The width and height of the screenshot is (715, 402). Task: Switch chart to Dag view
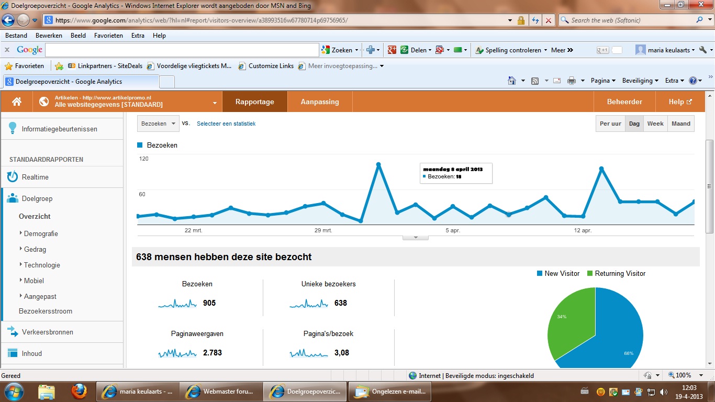tap(634, 124)
